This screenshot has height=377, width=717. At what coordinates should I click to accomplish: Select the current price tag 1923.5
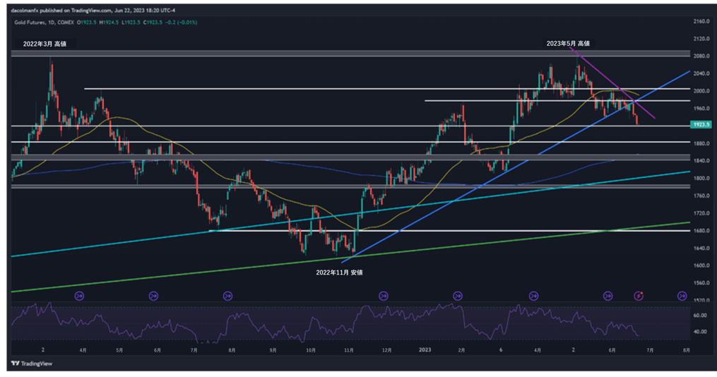700,124
